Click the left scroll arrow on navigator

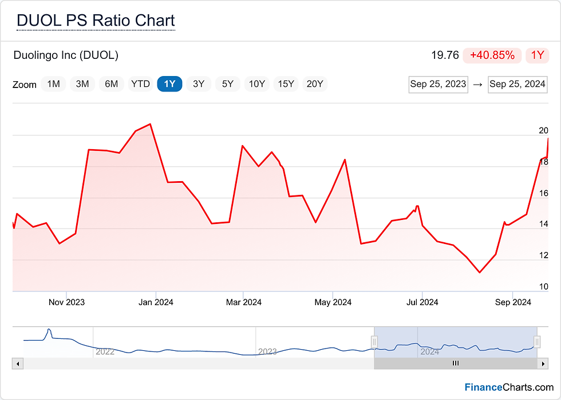18,364
